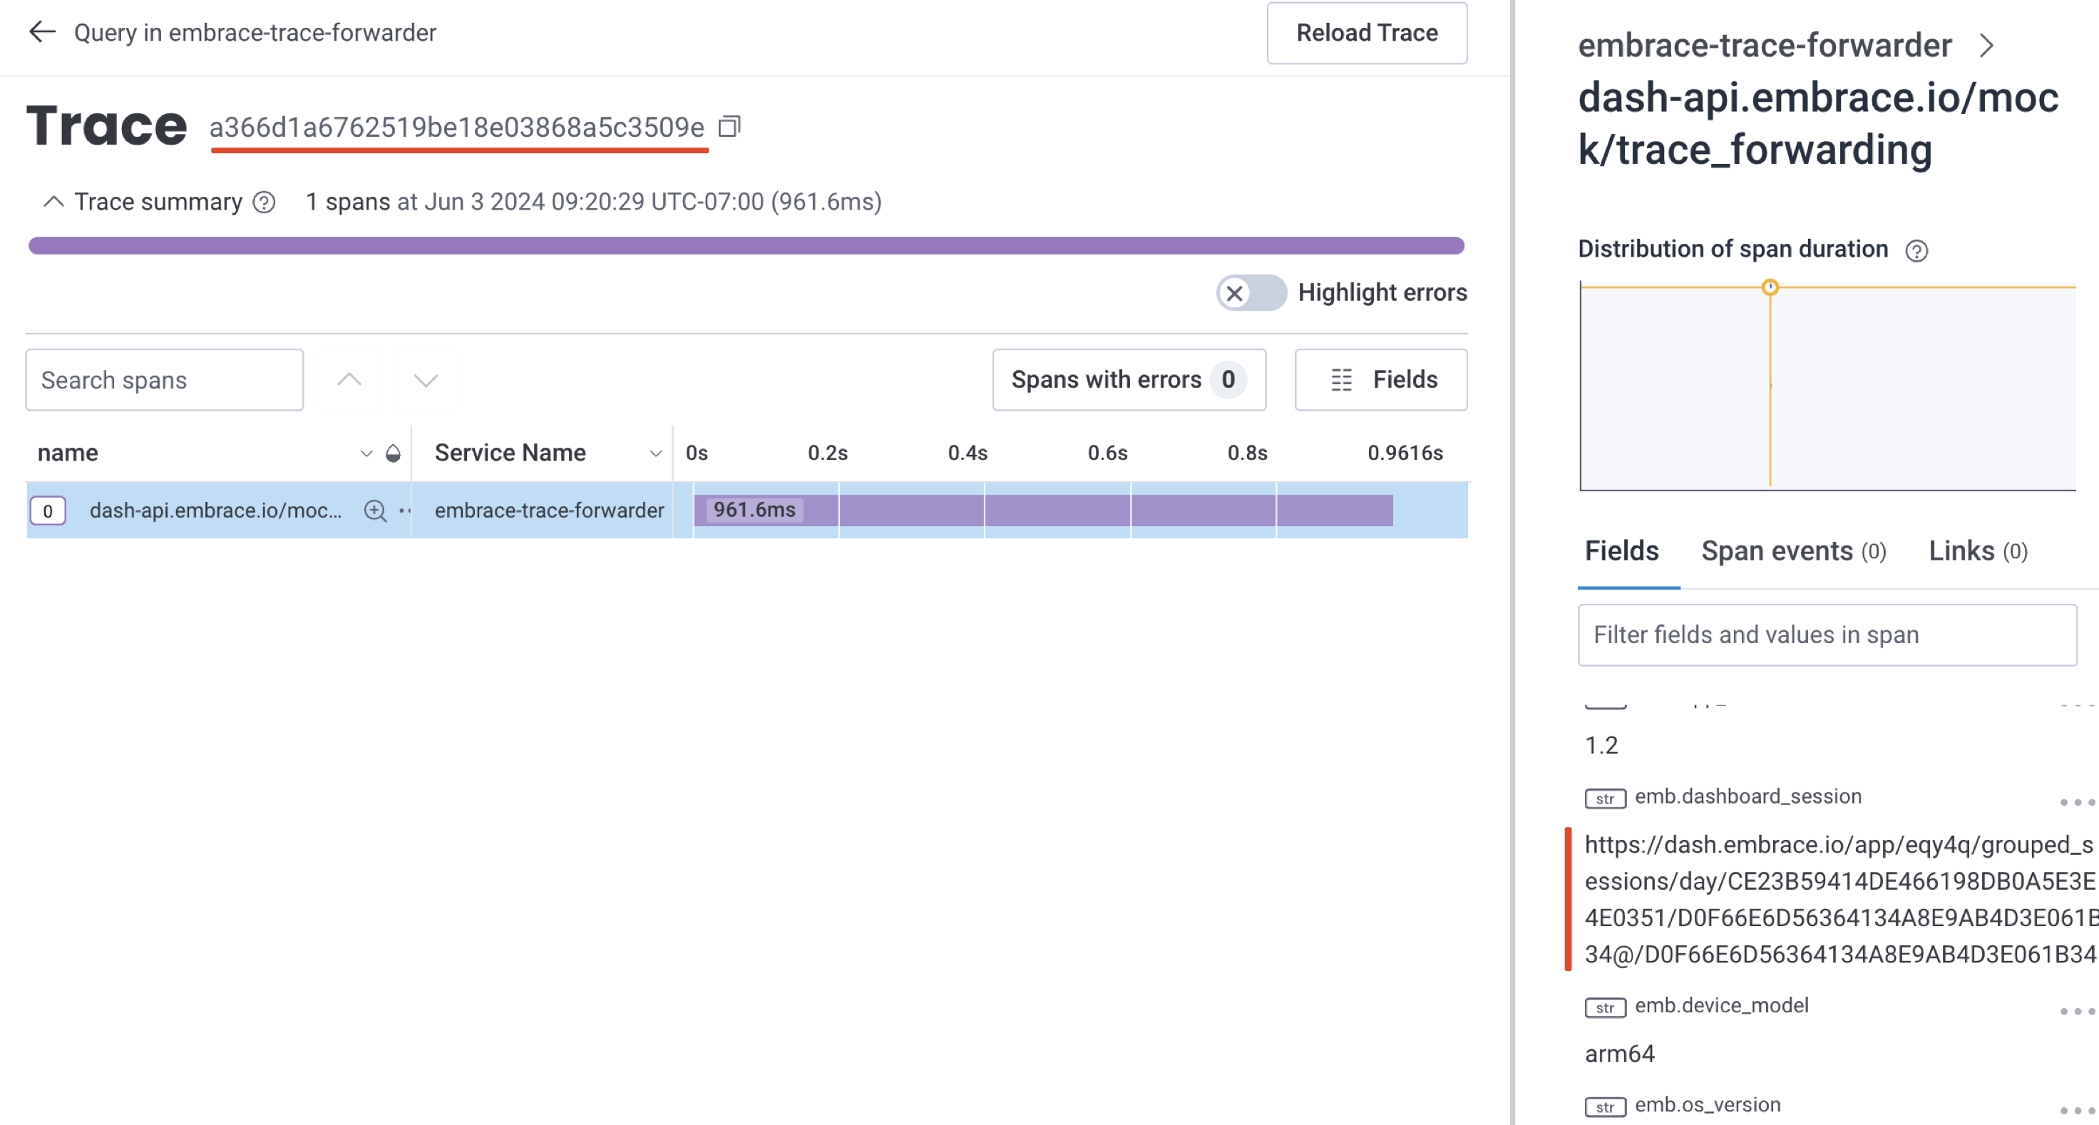
Task: Toggle the Highlight errors switch
Action: click(1251, 292)
